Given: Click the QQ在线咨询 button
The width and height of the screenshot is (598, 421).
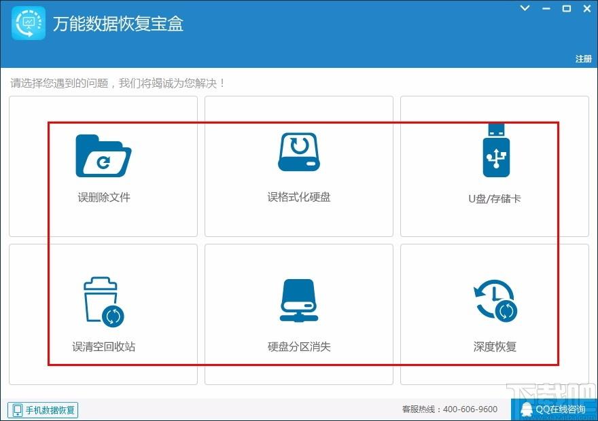Looking at the screenshot, I should click(553, 409).
